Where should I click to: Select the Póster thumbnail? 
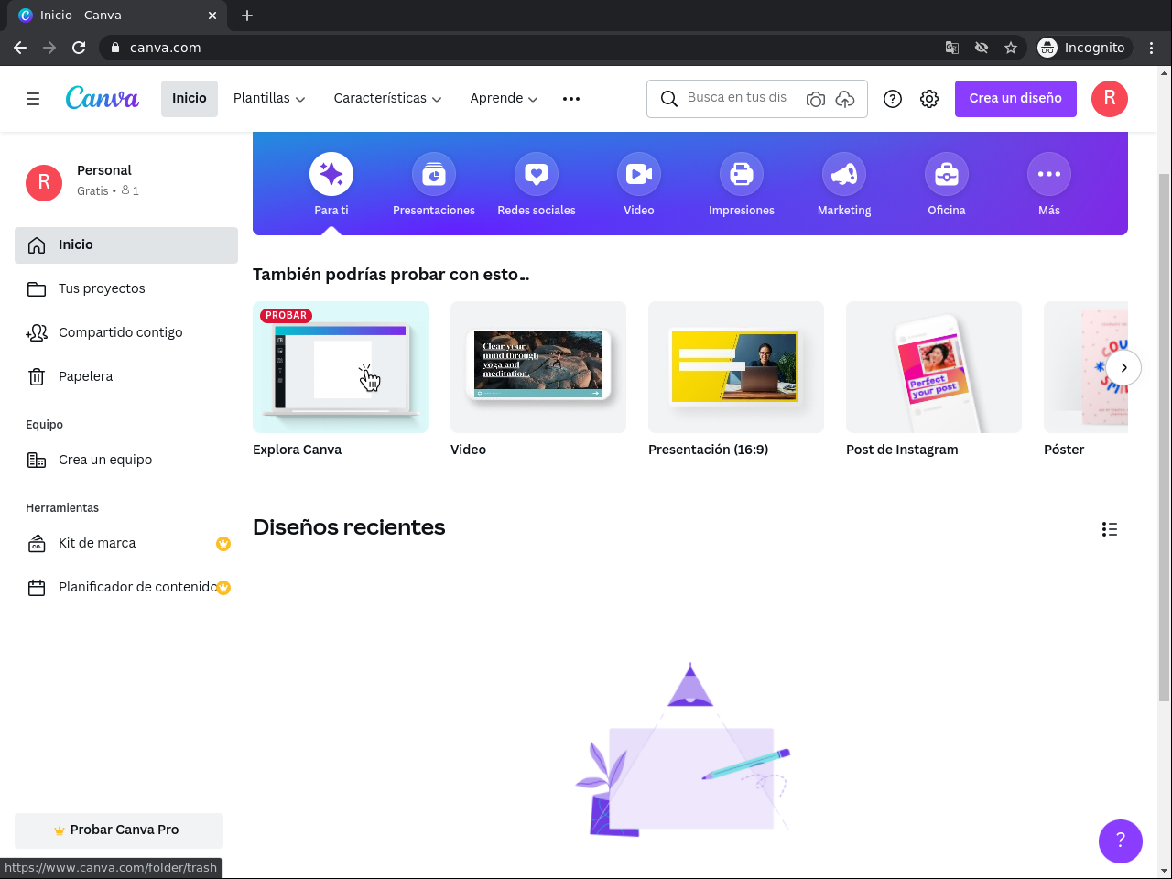point(1086,367)
